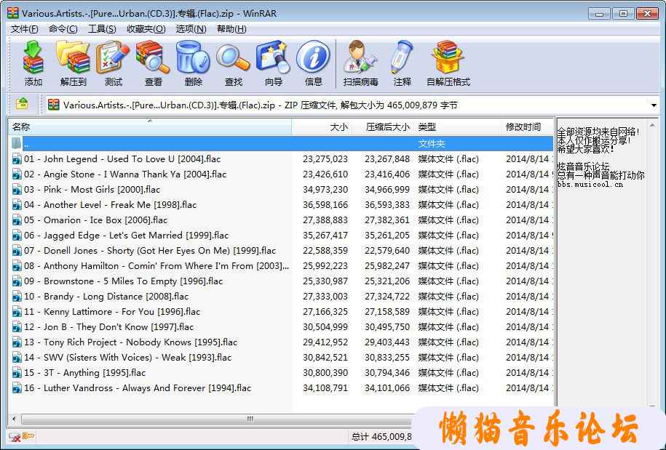Click the 注释 (Comment) toolbar icon
This screenshot has width=666, height=450.
(402, 57)
